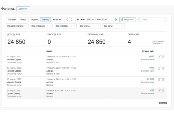This screenshot has height=115, width=174.
Task: Expand the Все залы dropdown
Action: (x=114, y=26)
